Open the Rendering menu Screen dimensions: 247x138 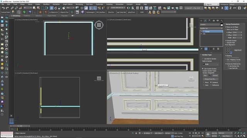79,4
